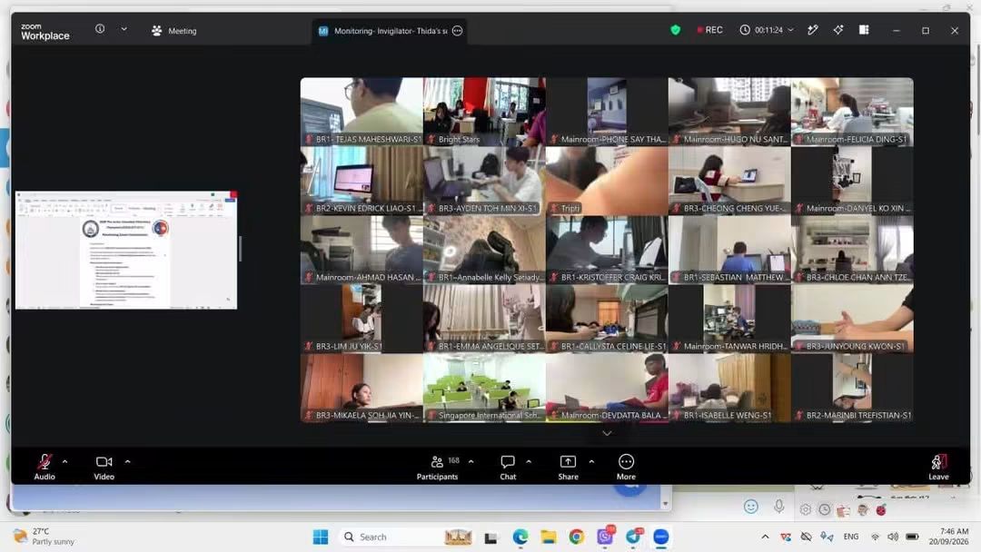Viewport: 981px width, 552px height.
Task: Change the view layout icon
Action: tap(864, 30)
